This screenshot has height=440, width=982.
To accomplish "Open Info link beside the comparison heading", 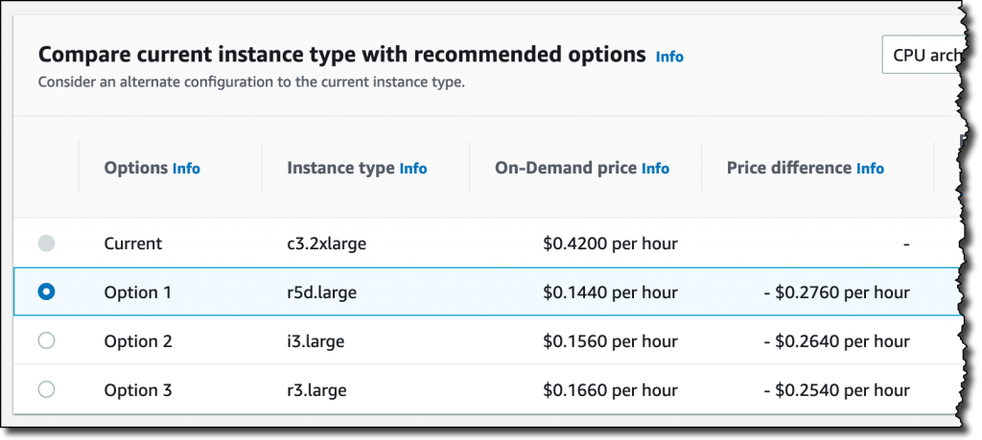I will (x=669, y=57).
